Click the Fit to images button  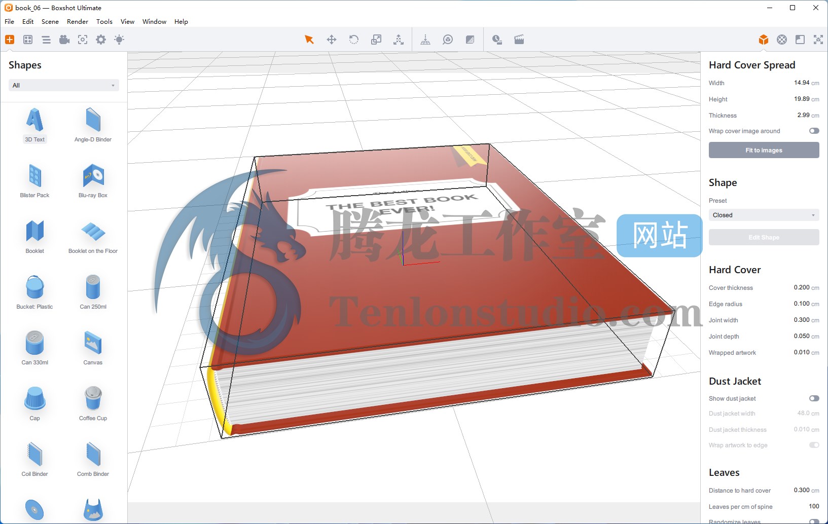pos(764,150)
